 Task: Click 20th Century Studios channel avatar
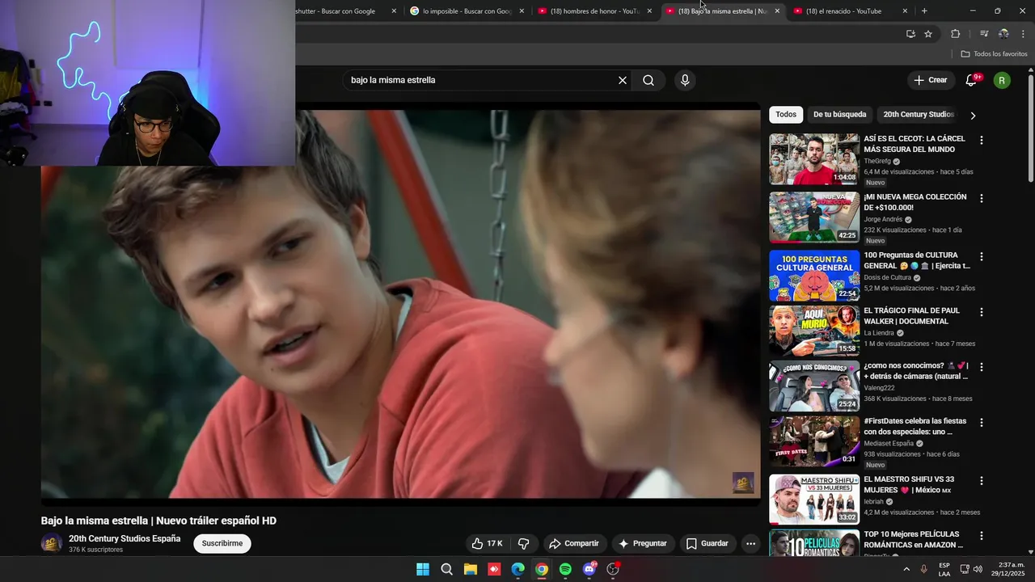[x=52, y=543]
